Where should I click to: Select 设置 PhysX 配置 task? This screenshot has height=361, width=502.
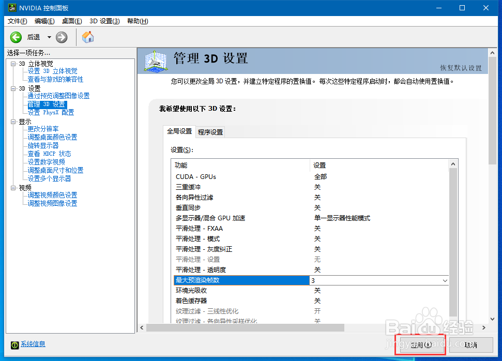[x=51, y=112]
